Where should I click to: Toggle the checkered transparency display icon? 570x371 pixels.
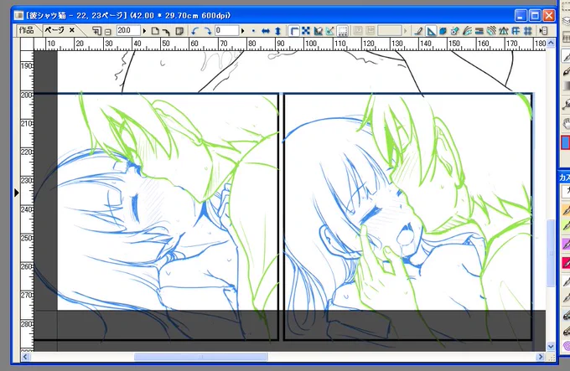(306, 31)
